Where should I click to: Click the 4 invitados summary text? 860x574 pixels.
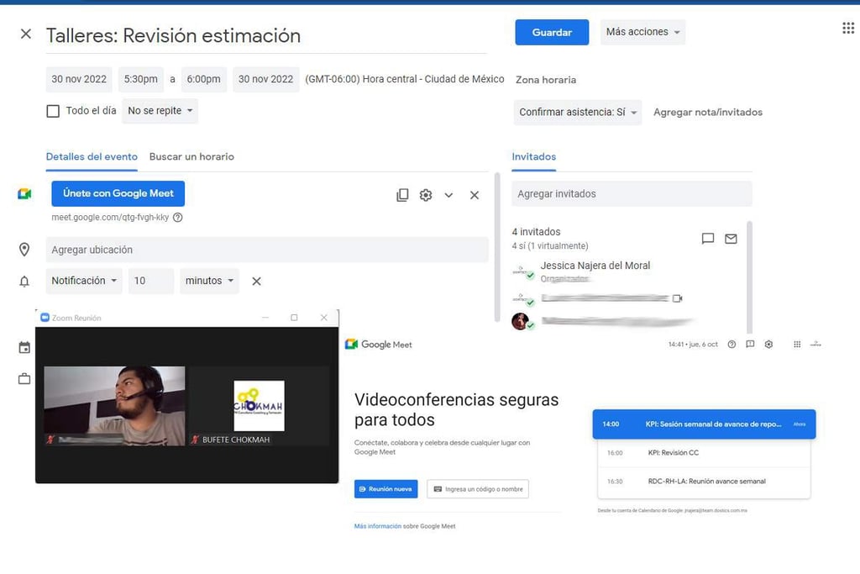pos(537,232)
